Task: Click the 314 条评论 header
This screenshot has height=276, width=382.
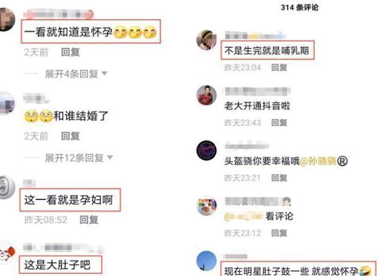Action: pos(299,7)
